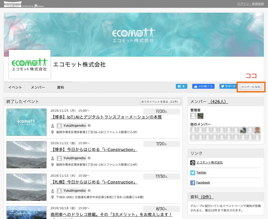The height and width of the screenshot is (219, 268).
Task: Click the thumbnail of the 11/13 札幌 event
Action: point(26,187)
